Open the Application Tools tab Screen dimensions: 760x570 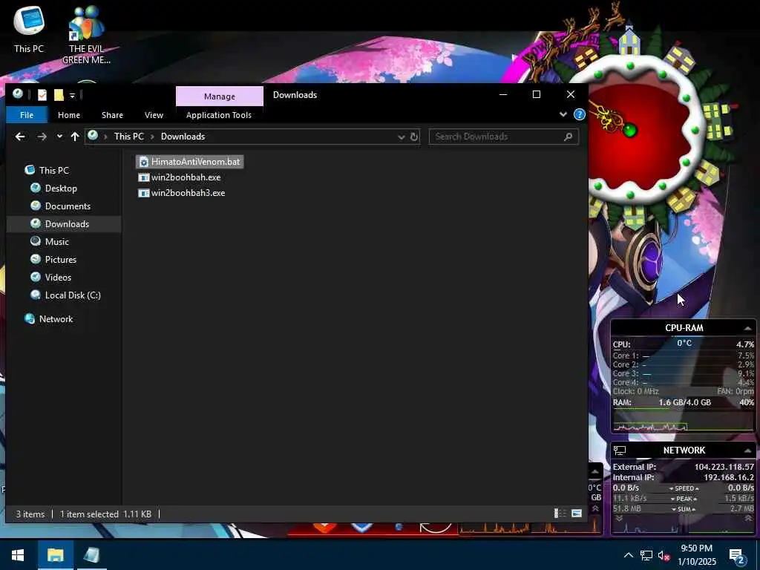(x=219, y=115)
